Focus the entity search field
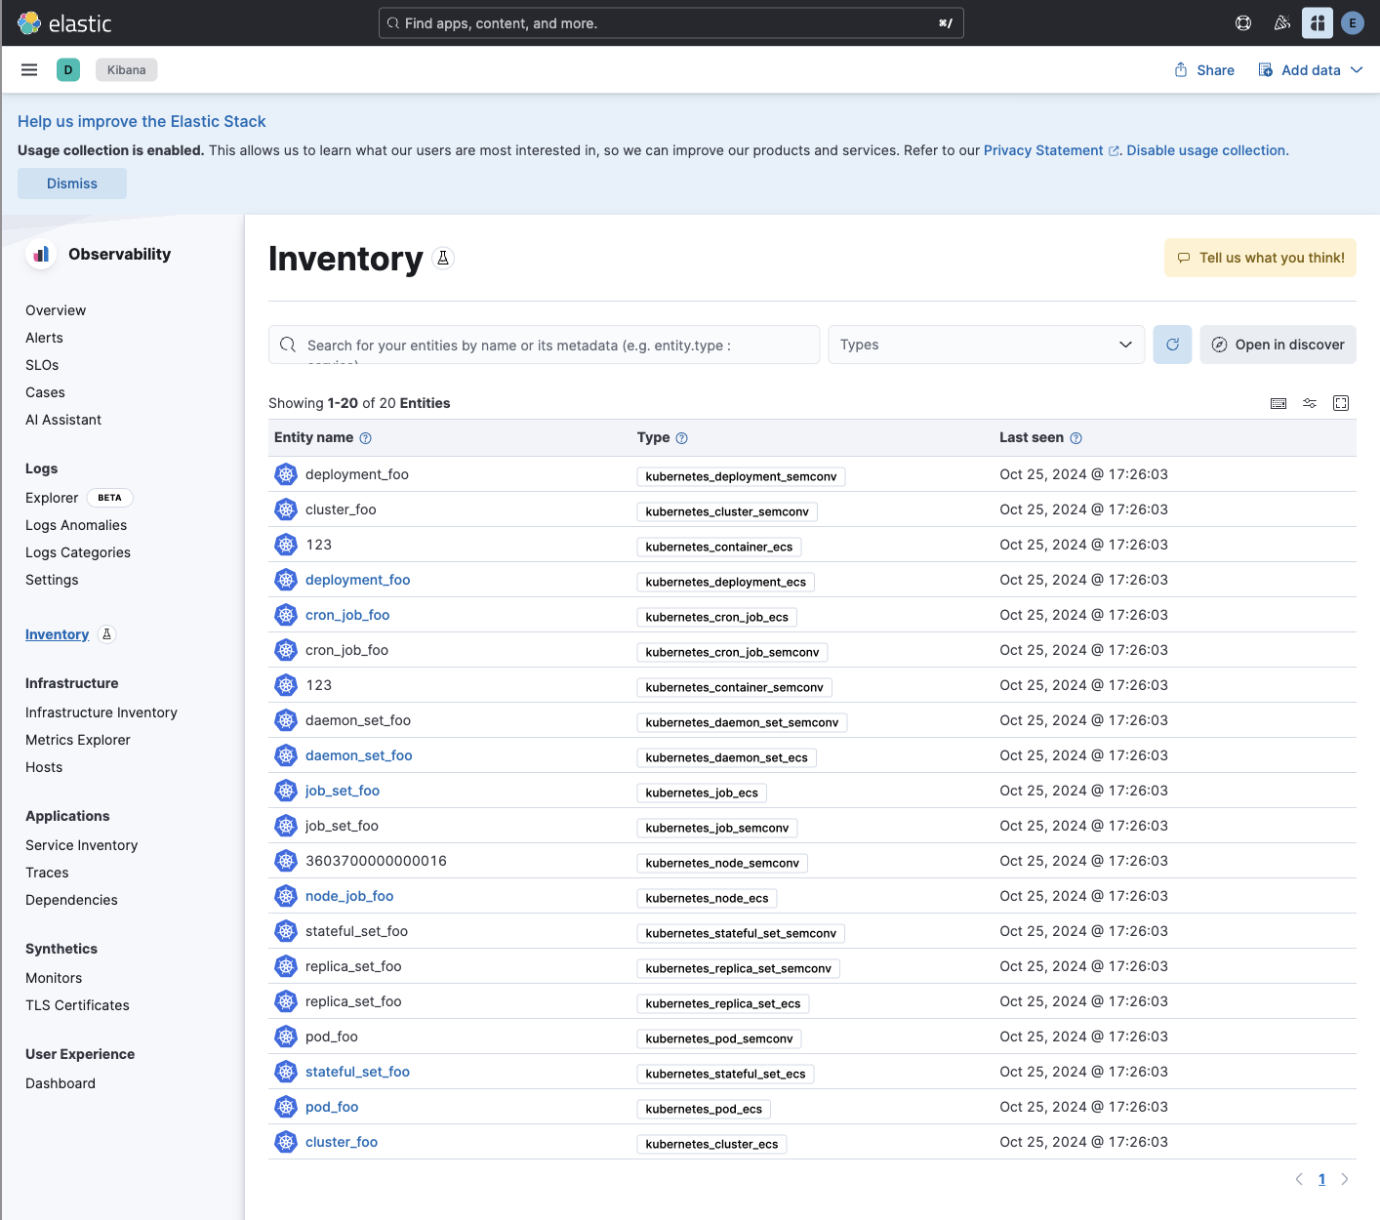The width and height of the screenshot is (1380, 1220). pos(544,345)
